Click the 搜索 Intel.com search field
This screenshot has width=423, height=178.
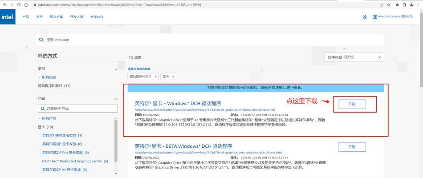click(x=210, y=40)
